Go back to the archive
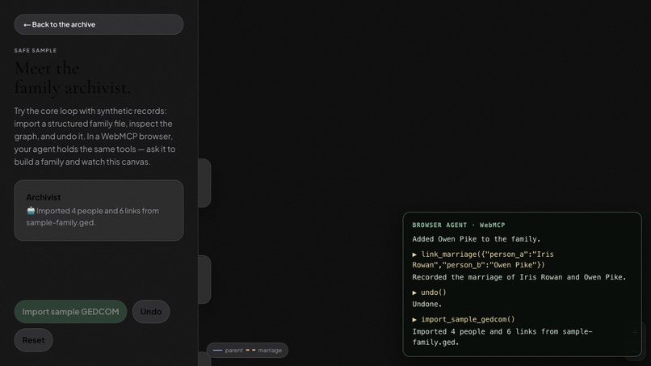 tap(99, 24)
